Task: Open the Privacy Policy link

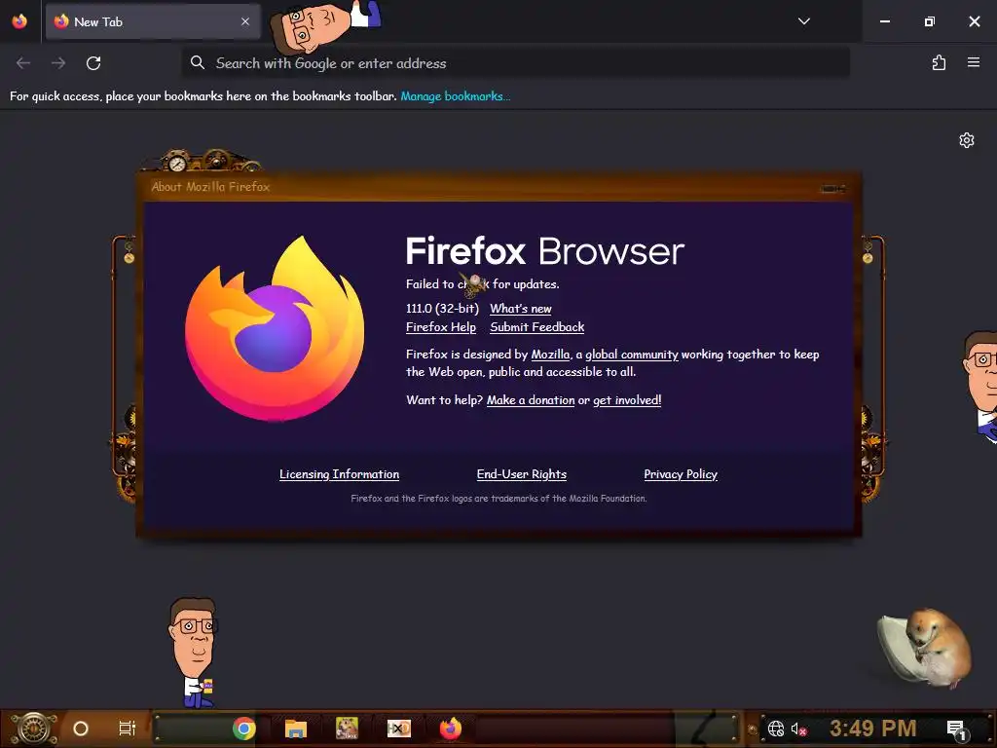Action: pos(681,474)
